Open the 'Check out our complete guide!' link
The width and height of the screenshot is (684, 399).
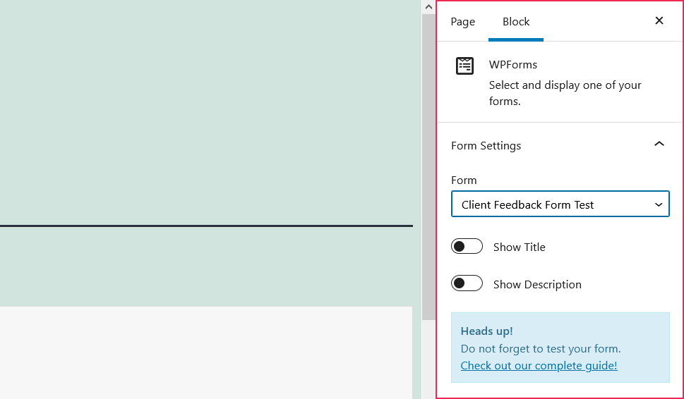(539, 365)
